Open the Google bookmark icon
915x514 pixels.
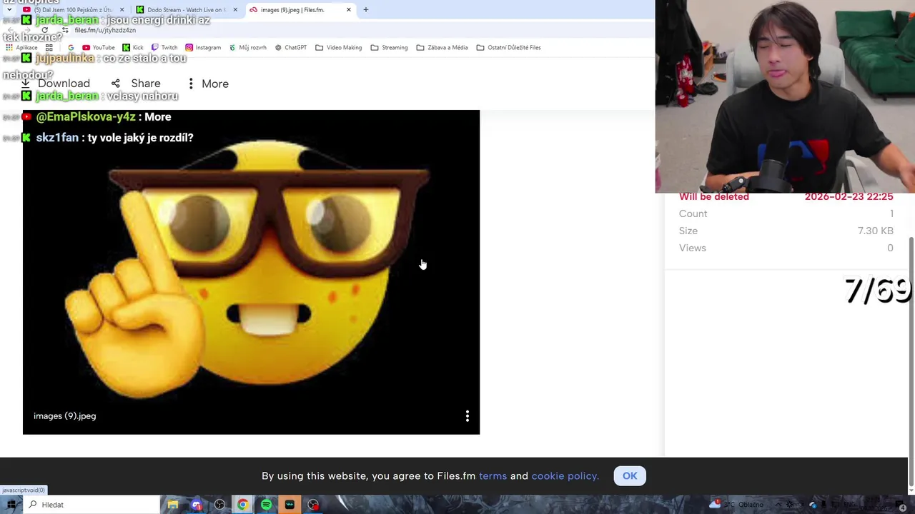[x=70, y=47]
